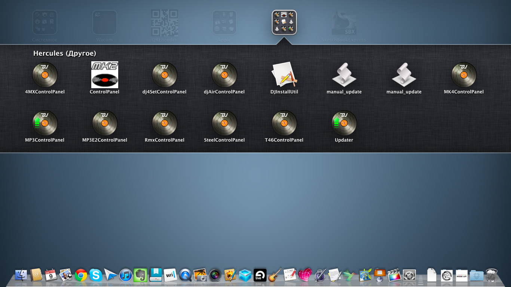Launch Google Chrome from Dock
The image size is (511, 287).
click(x=81, y=275)
